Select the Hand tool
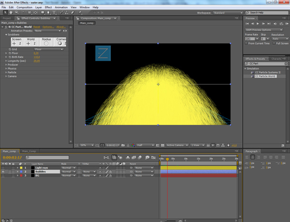The height and width of the screenshot is (222, 290). [x=11, y=13]
